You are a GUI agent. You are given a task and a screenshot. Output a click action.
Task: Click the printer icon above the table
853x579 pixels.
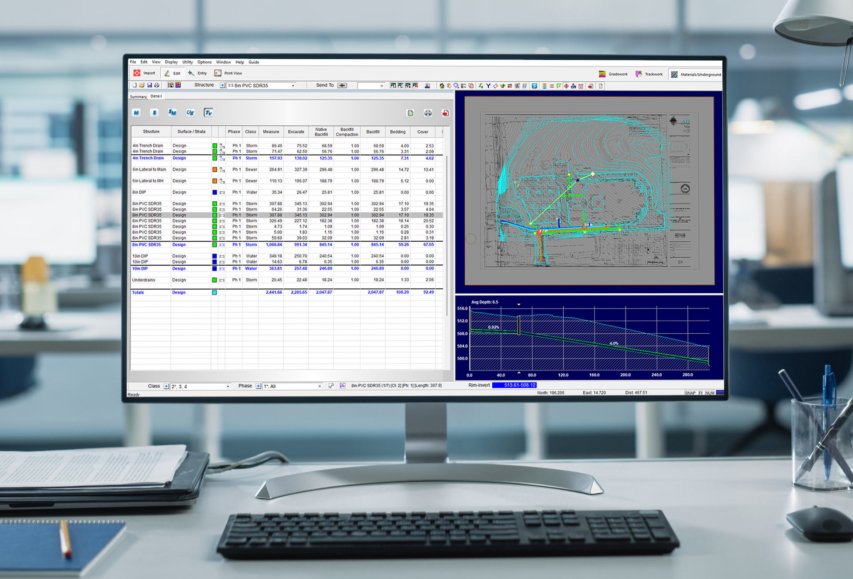click(x=428, y=113)
